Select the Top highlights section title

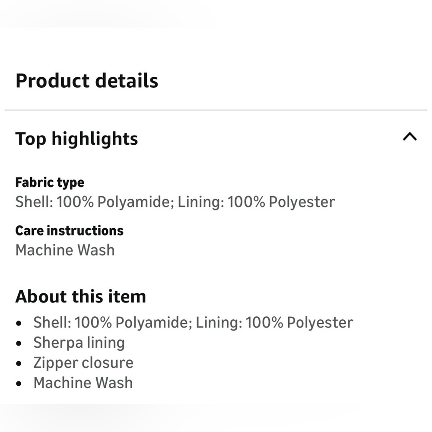(x=76, y=139)
